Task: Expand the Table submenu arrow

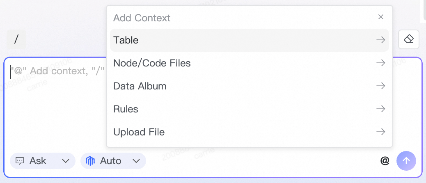Action: (380, 40)
